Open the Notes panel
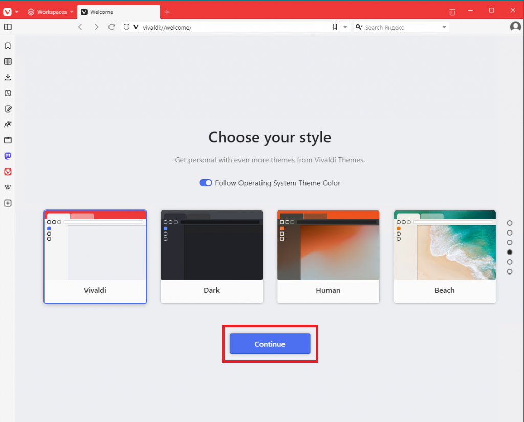The image size is (524, 422). pos(8,109)
